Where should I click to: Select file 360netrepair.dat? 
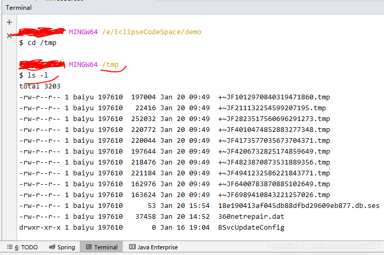tap(251, 217)
